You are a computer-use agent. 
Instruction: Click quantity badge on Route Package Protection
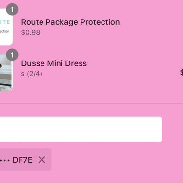[x=12, y=10]
